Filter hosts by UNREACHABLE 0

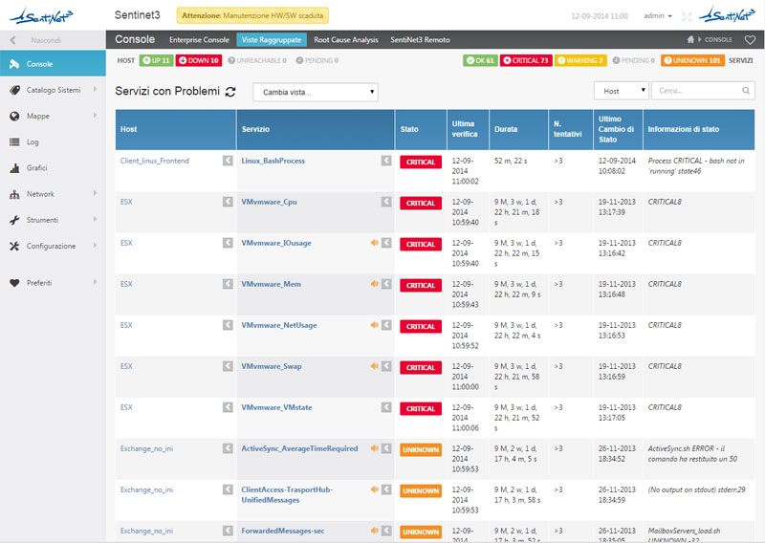[x=257, y=60]
